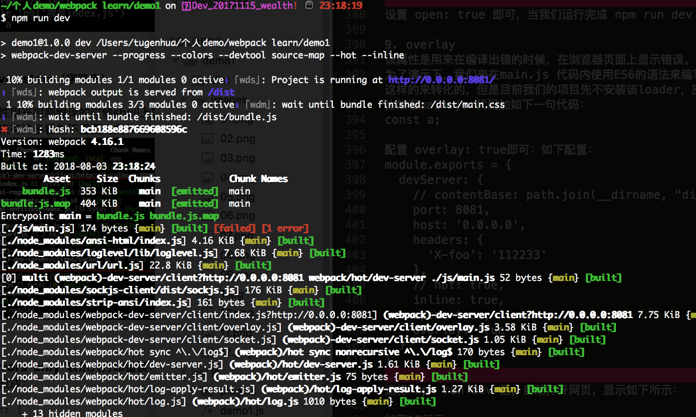Click "host: '0.0.0.0'," in background editor
Screen dimensions: 696x417
[469, 225]
